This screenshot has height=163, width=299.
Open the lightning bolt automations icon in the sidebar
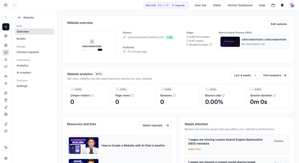click(6, 84)
